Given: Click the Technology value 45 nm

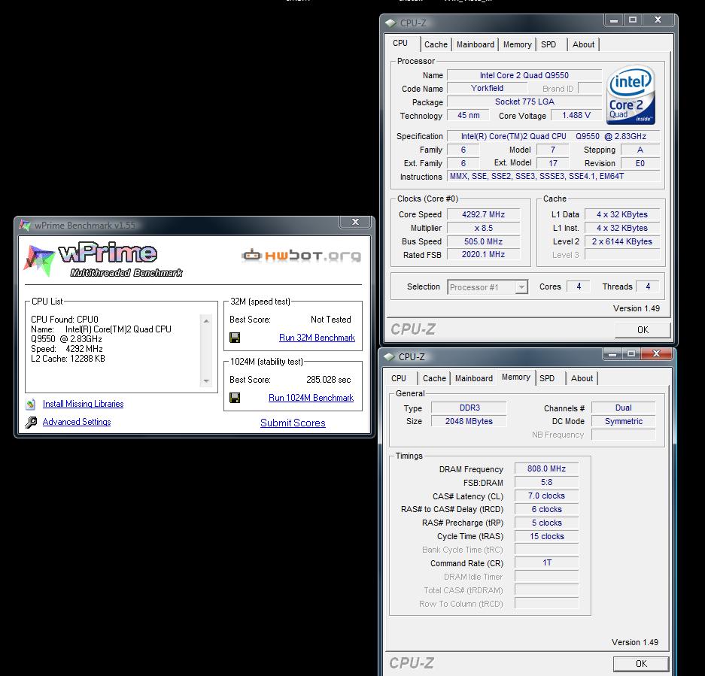Looking at the screenshot, I should 468,116.
